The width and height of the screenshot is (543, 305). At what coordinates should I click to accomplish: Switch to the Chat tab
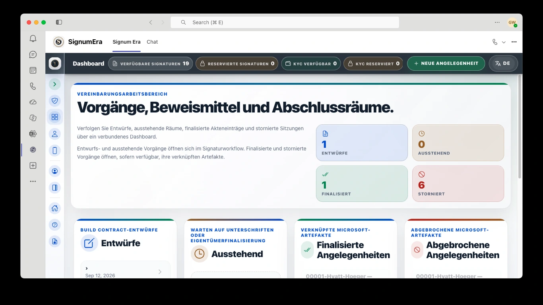[152, 42]
